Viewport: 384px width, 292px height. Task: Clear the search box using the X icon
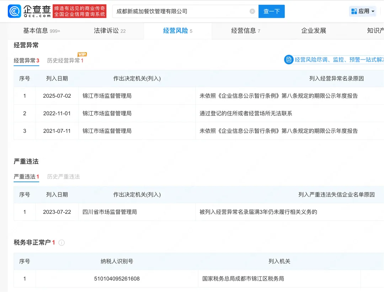(252, 11)
